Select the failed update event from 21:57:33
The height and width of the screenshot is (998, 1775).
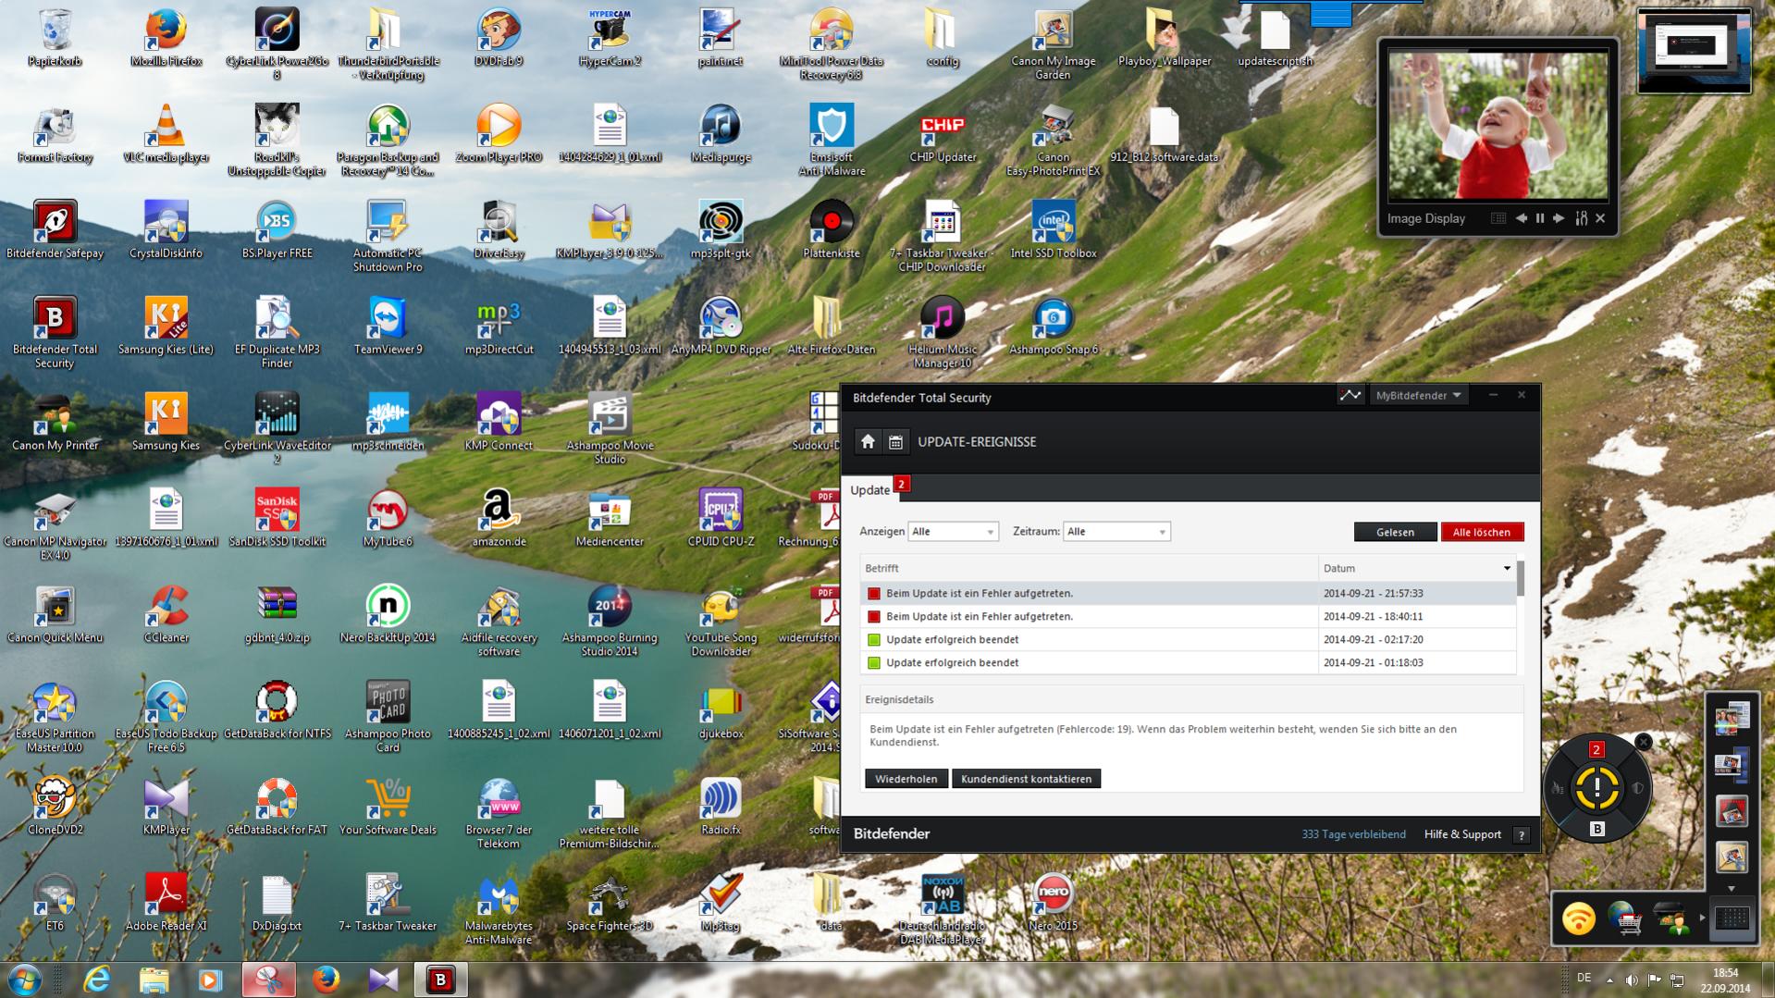coord(1188,593)
